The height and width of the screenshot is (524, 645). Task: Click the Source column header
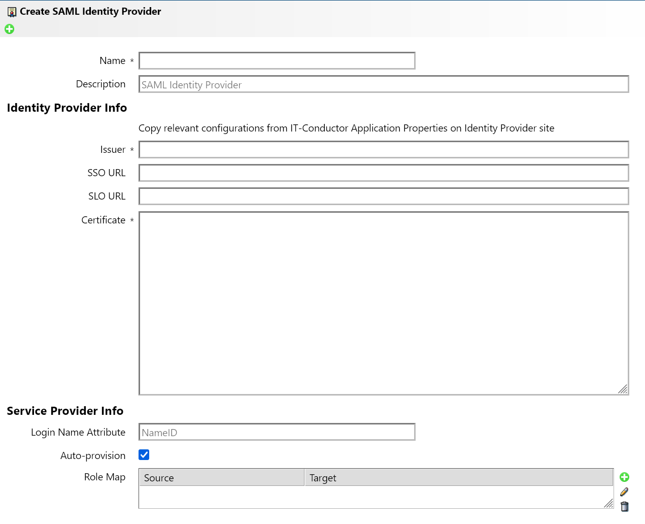coord(222,478)
